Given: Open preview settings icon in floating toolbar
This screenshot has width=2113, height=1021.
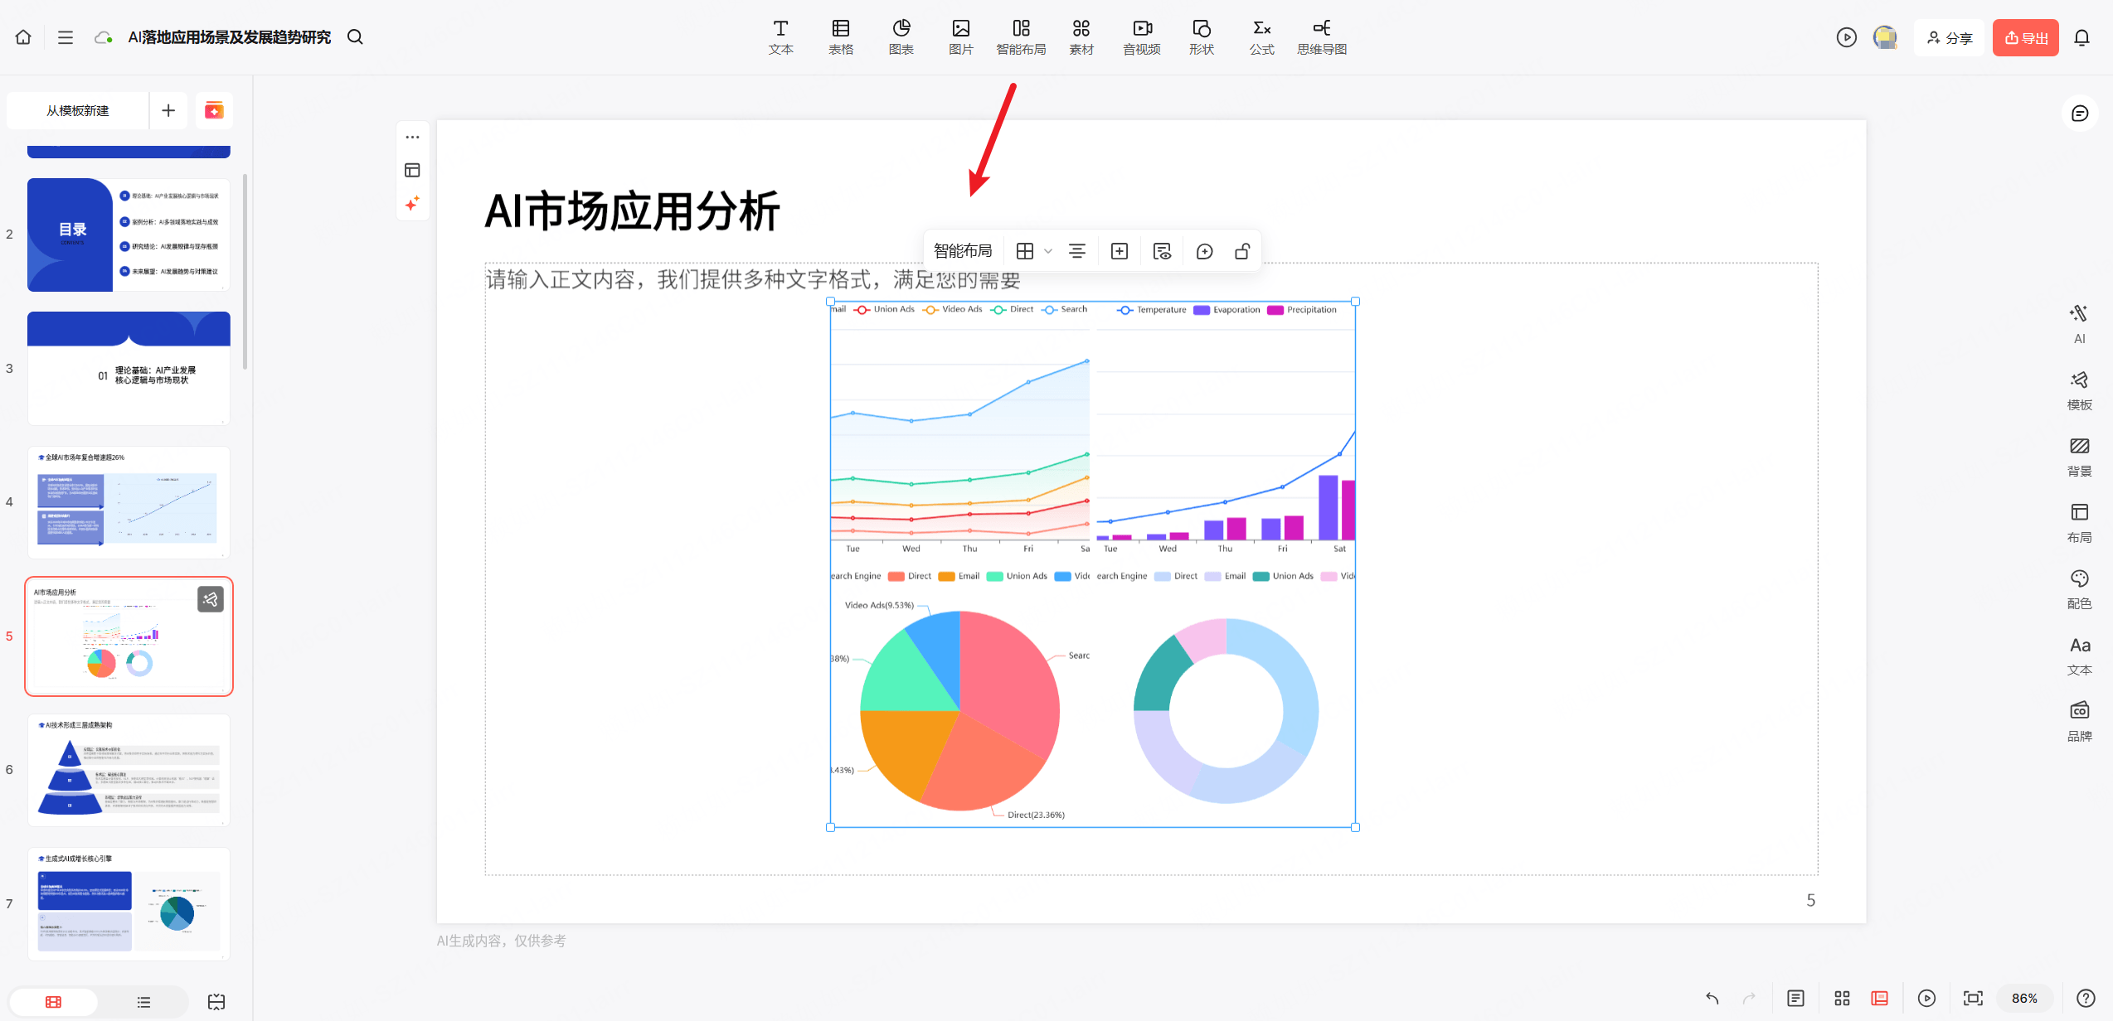Looking at the screenshot, I should (1163, 251).
